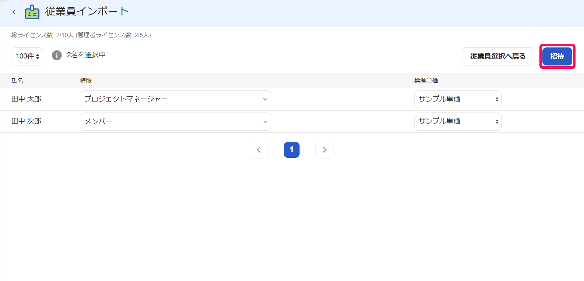
Task: Click the 権限 column header
Action: point(86,81)
